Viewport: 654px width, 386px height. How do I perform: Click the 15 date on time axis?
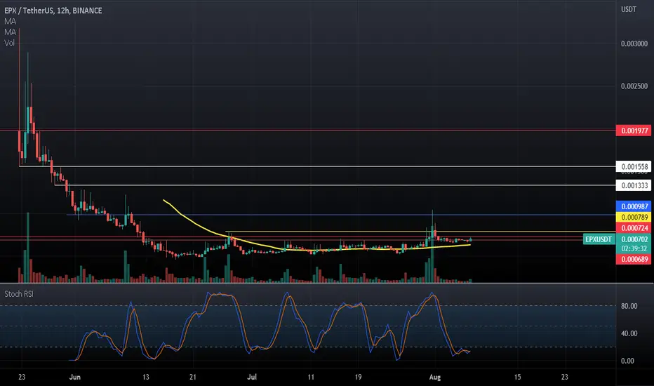pyautogui.click(x=517, y=378)
